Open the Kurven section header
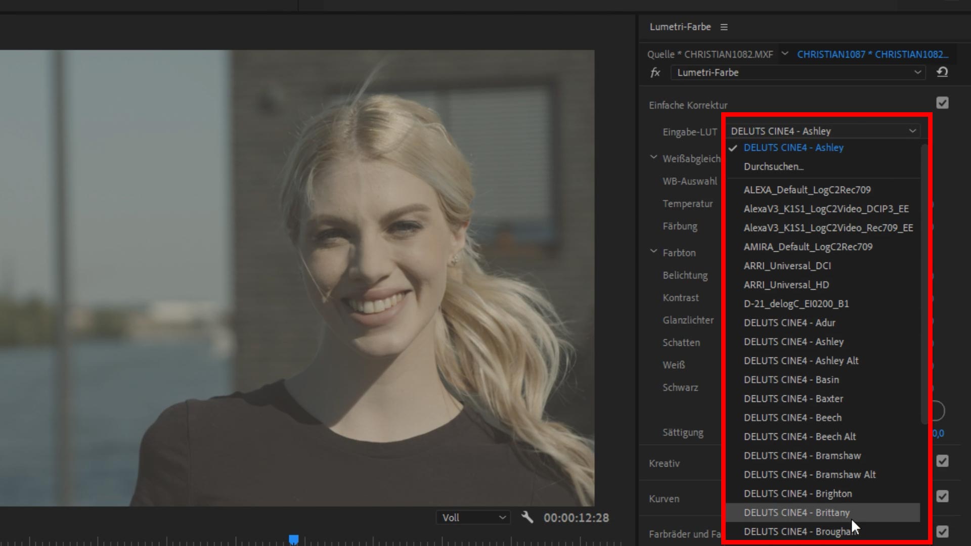This screenshot has height=546, width=971. (664, 498)
